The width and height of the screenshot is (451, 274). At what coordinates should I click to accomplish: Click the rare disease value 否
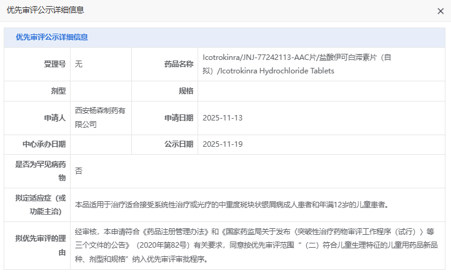tap(79, 171)
